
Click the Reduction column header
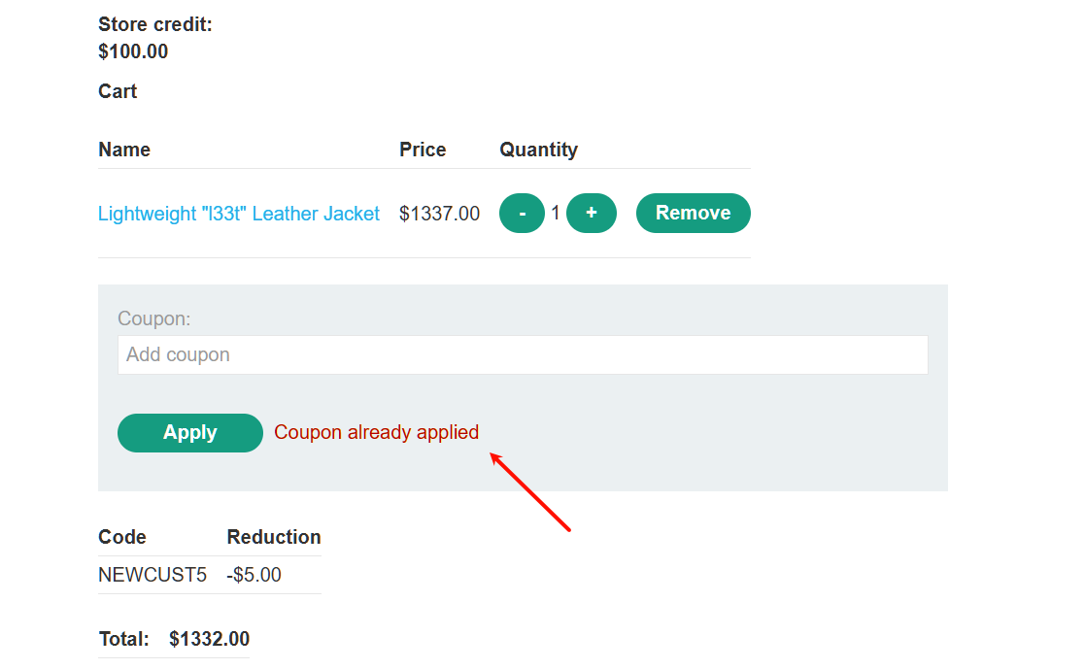click(x=274, y=537)
